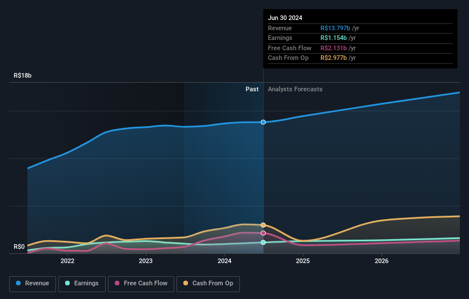Click the R$0 y-axis label
This screenshot has height=299, width=469.
click(x=19, y=247)
